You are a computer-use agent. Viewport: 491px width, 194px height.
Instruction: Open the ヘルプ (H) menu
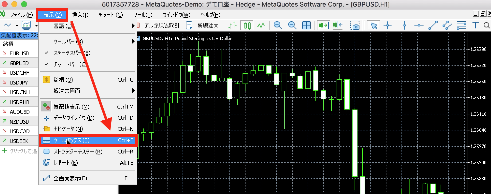tap(210, 15)
